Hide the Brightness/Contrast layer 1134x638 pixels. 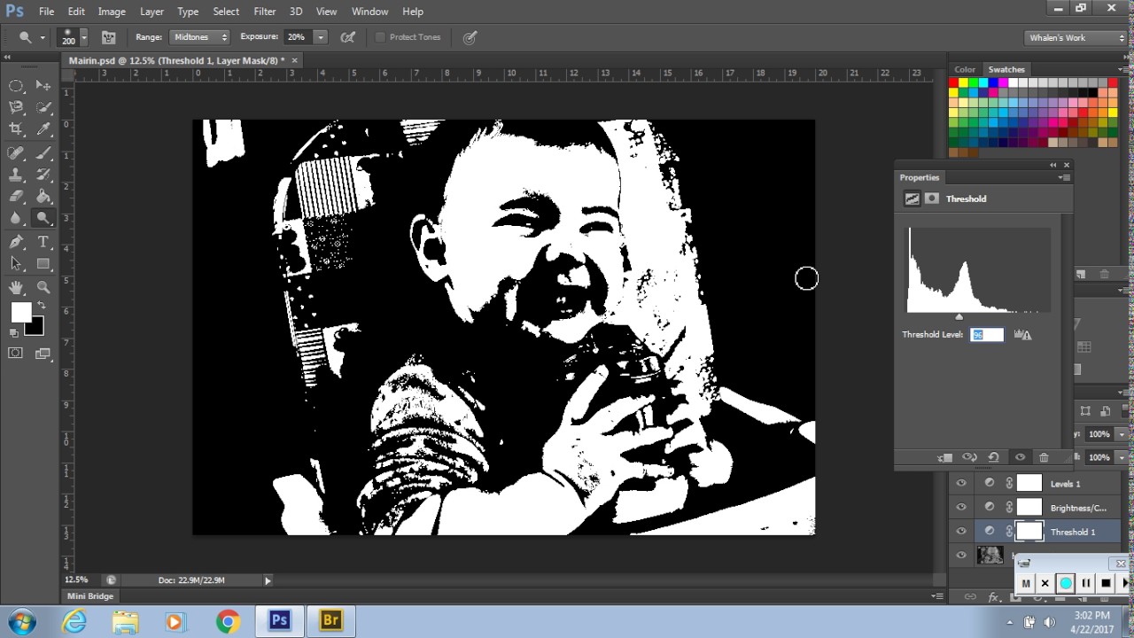(x=961, y=507)
